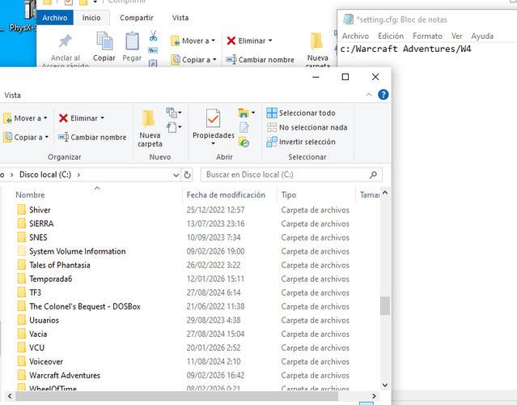Screen dimensions: 517x405
Task: Switch to Inicio tab in back window
Action: tap(91, 18)
